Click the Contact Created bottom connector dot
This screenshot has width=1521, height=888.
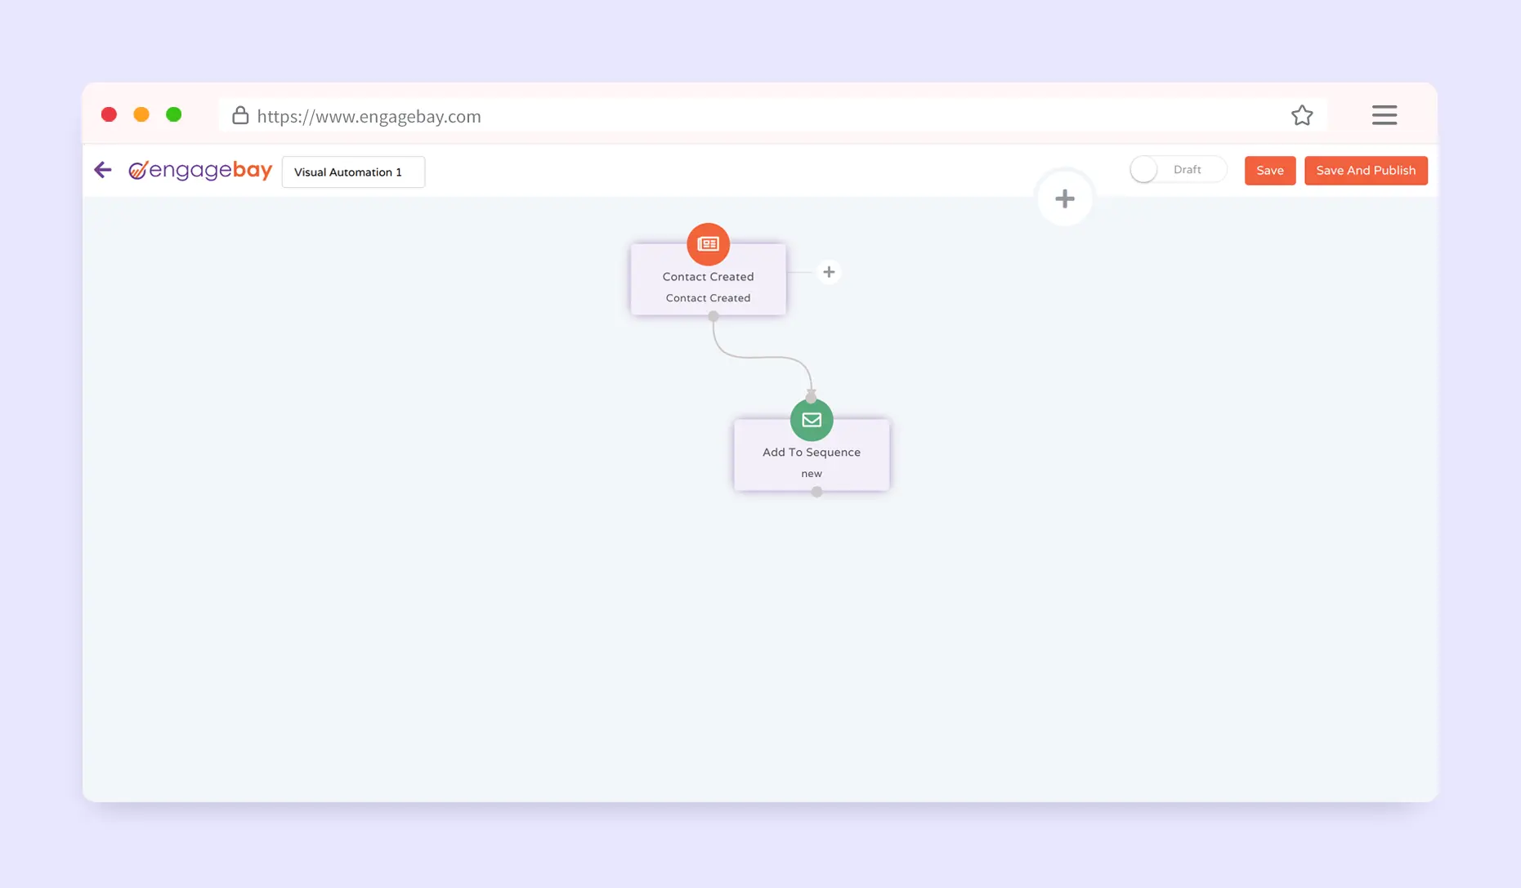(x=714, y=316)
